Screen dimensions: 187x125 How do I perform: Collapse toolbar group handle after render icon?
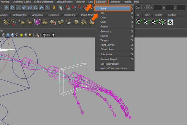[142, 7]
